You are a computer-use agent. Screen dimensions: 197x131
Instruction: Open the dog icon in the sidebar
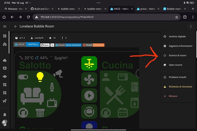tap(5, 101)
